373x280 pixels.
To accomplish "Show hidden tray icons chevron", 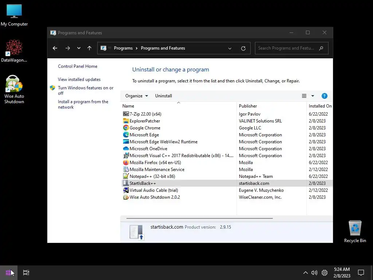I will pos(306,273).
